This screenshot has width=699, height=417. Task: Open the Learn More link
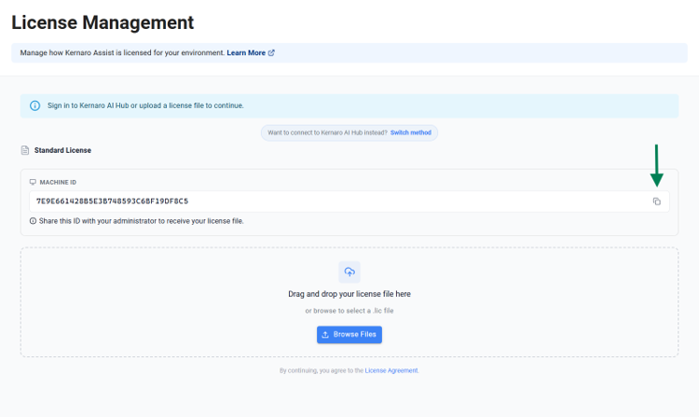pos(251,52)
